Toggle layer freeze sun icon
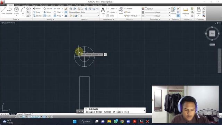Image resolution: width=222 pixels, height=125 pixels. click(74, 16)
